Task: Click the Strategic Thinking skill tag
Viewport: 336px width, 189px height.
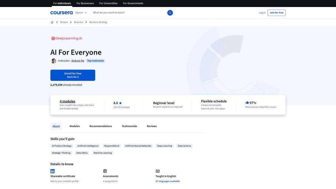Action: pyautogui.click(x=61, y=153)
